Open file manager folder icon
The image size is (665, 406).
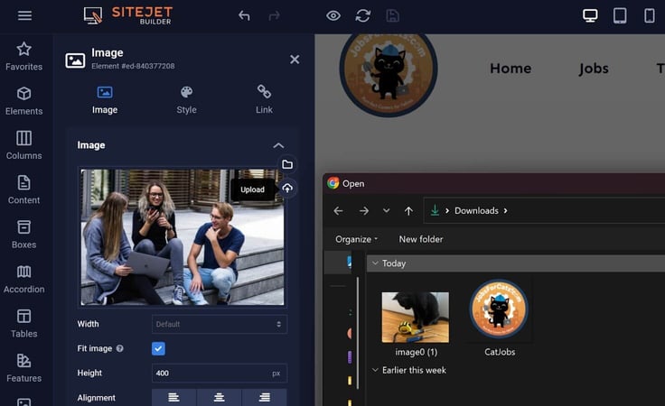click(x=287, y=164)
